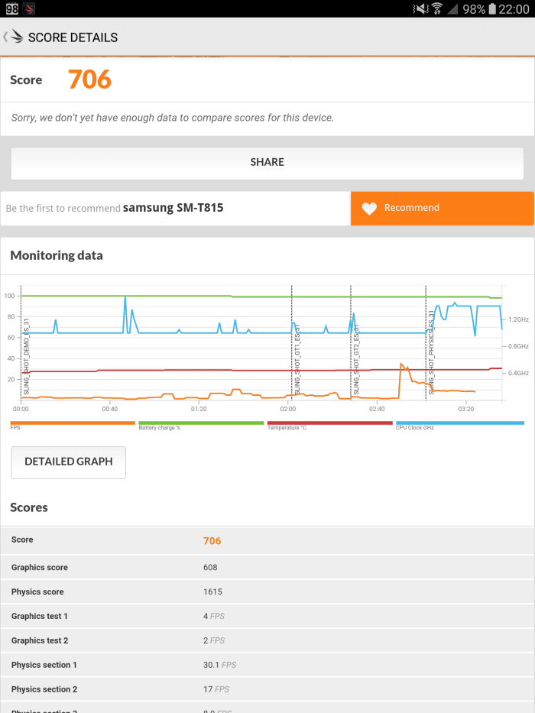
Task: Tap the battery icon in status bar
Action: point(492,8)
